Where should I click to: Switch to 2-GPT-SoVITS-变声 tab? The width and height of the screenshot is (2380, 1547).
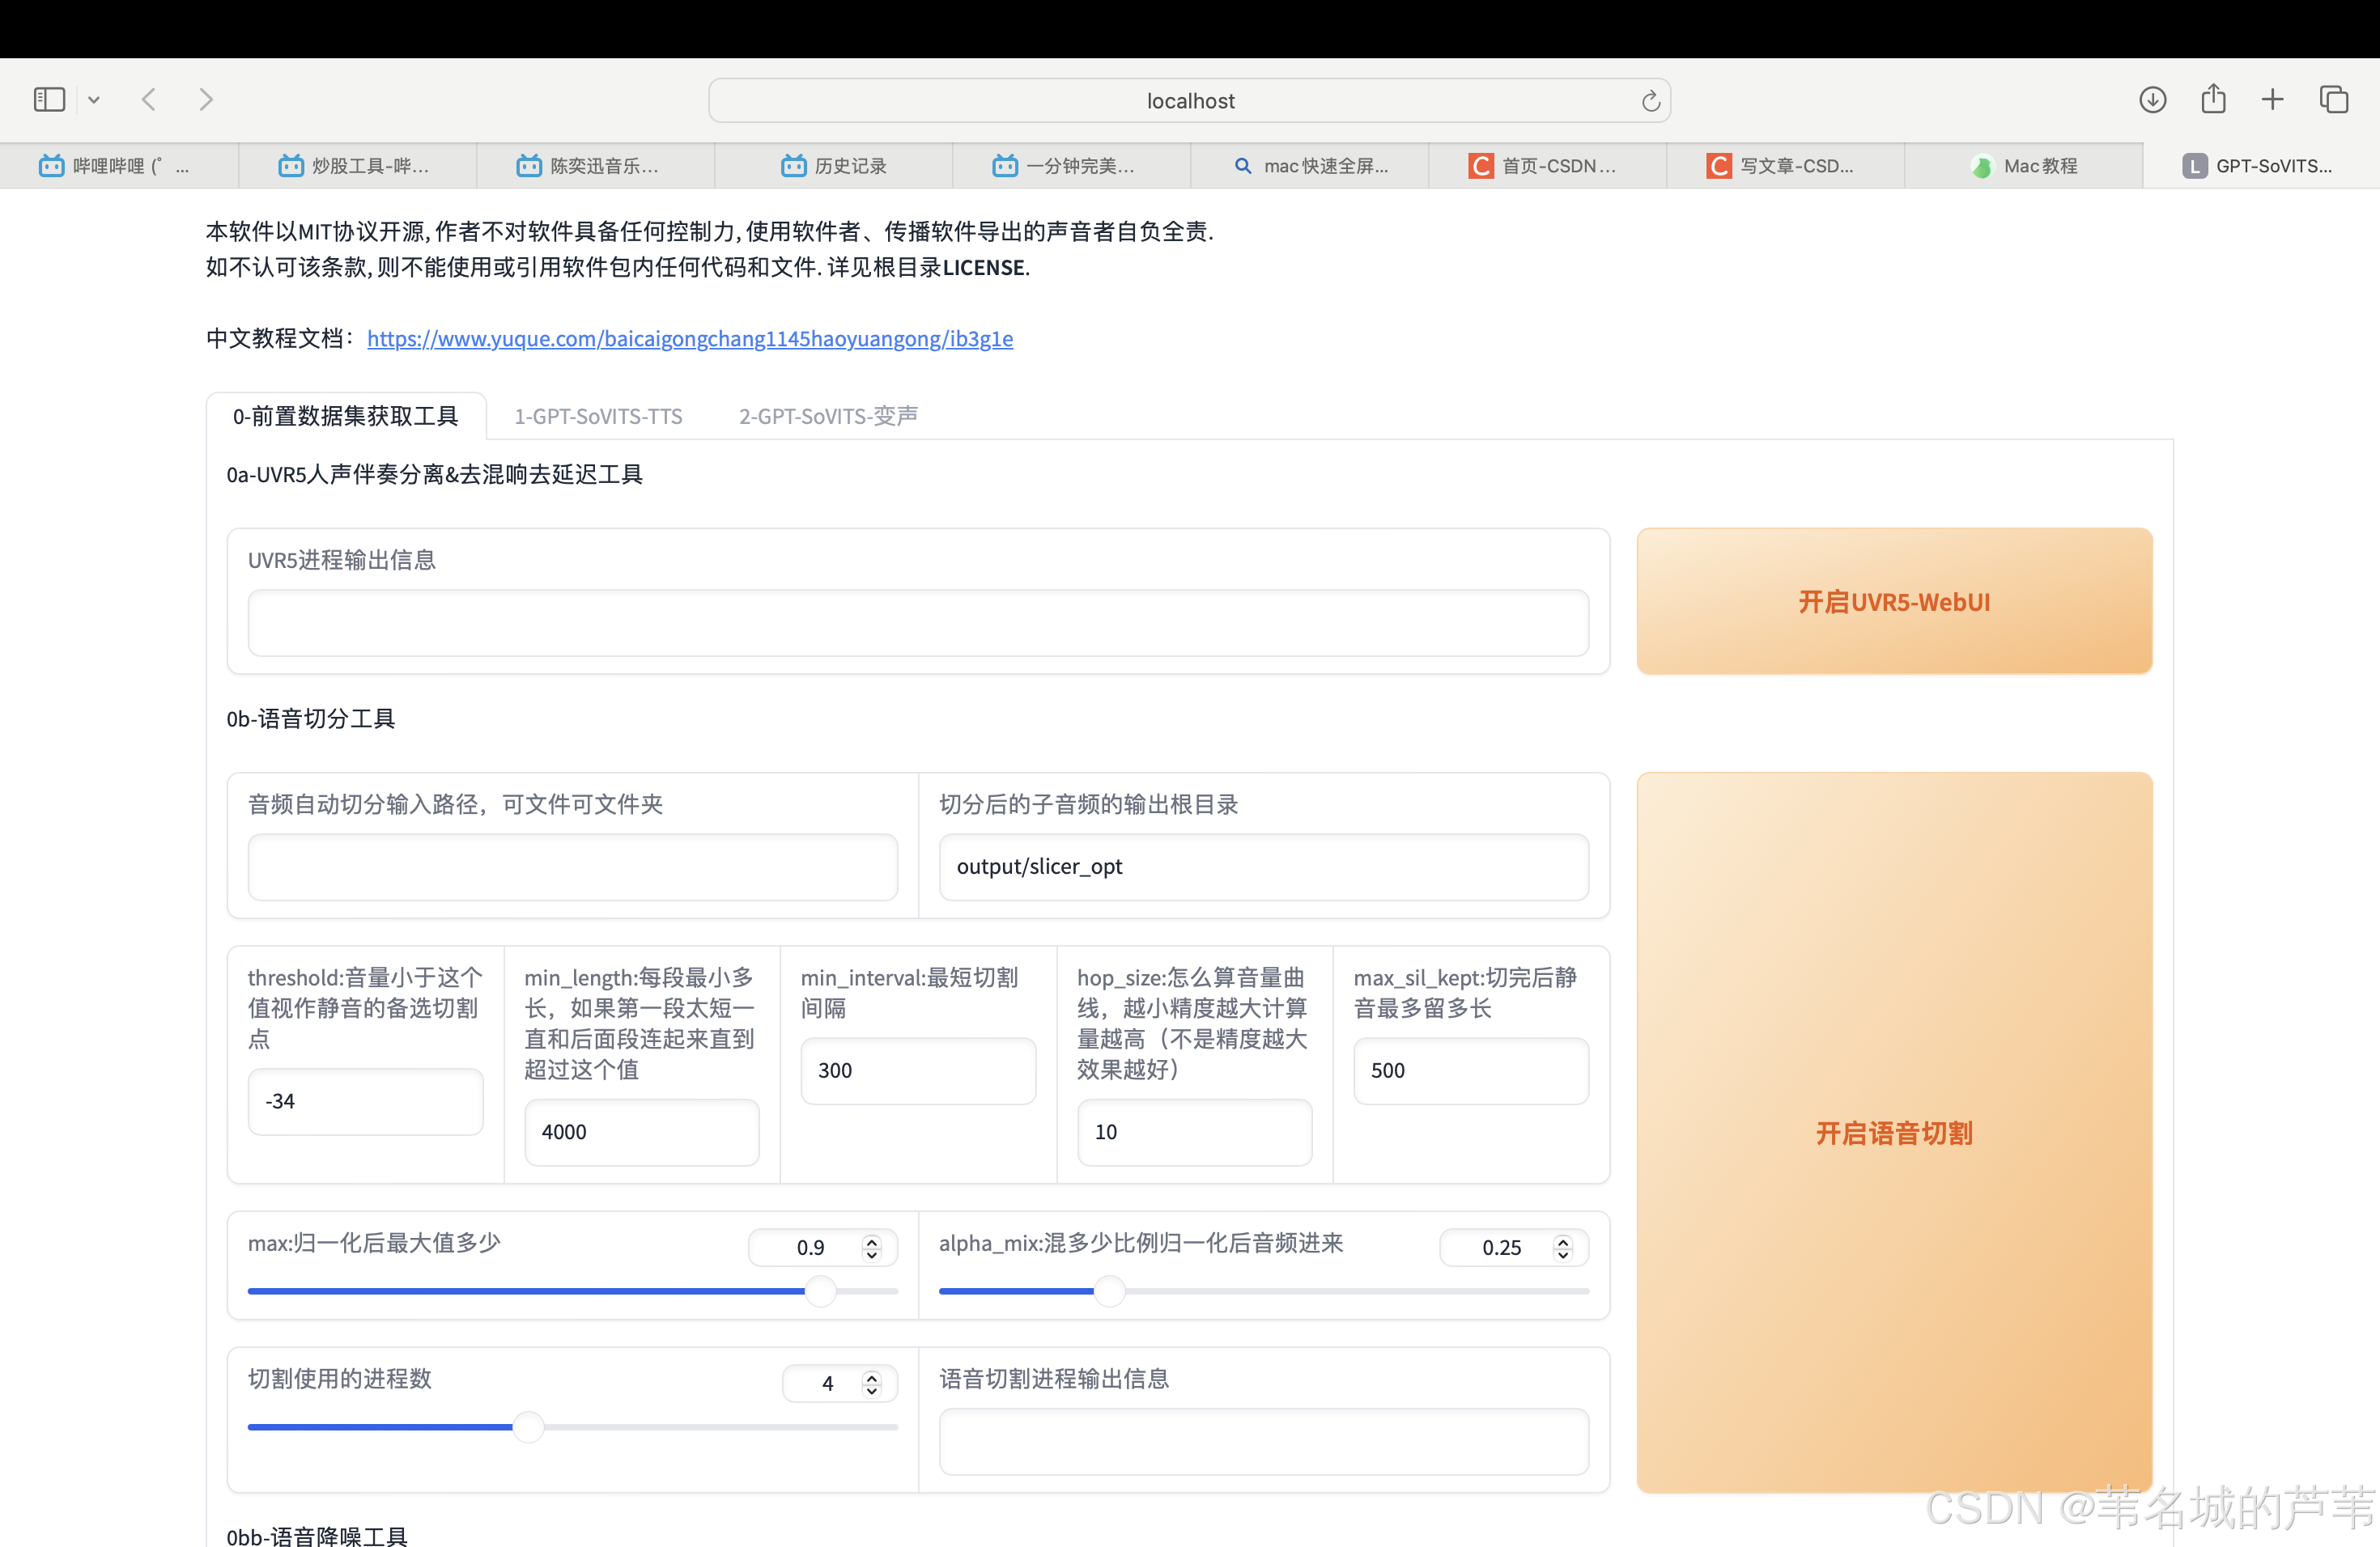pos(828,416)
